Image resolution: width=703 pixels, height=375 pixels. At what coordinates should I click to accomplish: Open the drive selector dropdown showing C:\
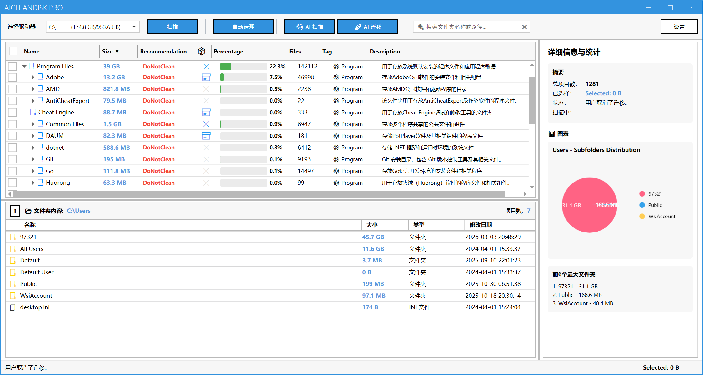(134, 27)
